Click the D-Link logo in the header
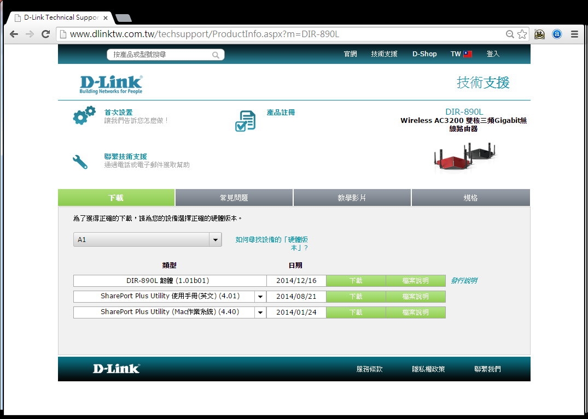Viewport: 588px width, 419px height. click(x=111, y=84)
